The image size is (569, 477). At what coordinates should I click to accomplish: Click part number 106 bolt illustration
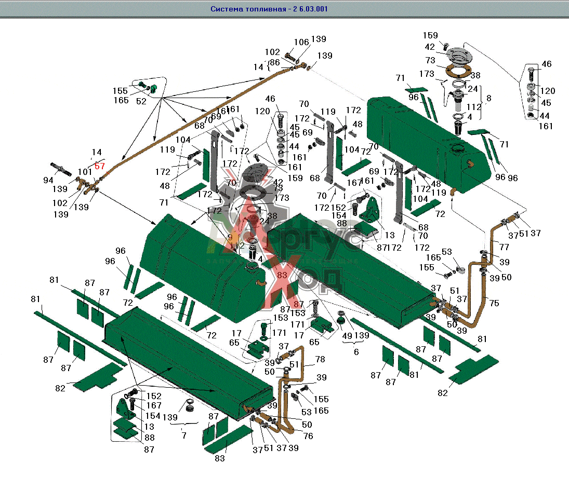click(289, 57)
